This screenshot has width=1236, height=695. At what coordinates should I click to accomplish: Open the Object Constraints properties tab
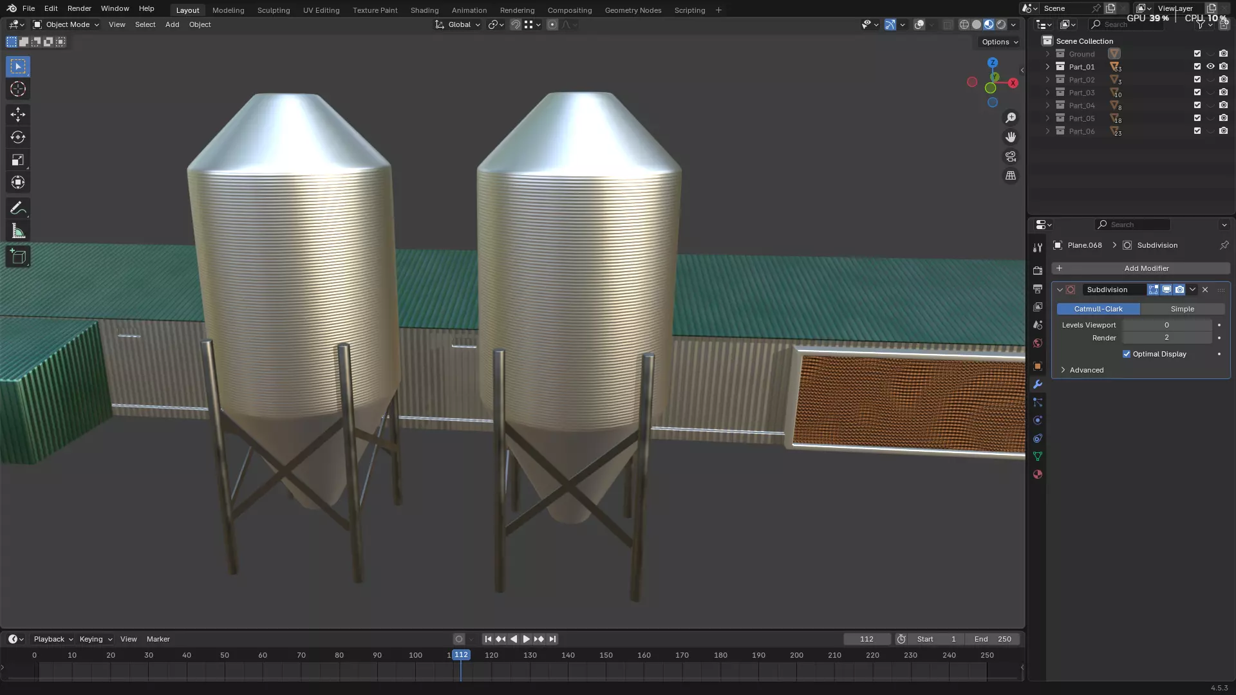(1037, 438)
